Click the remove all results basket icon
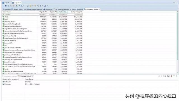The width and height of the screenshot is (179, 101). 168,76
